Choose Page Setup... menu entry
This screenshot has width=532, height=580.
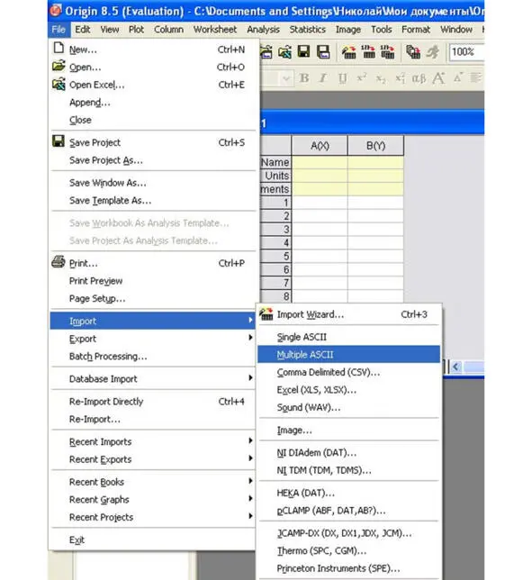[153, 298]
